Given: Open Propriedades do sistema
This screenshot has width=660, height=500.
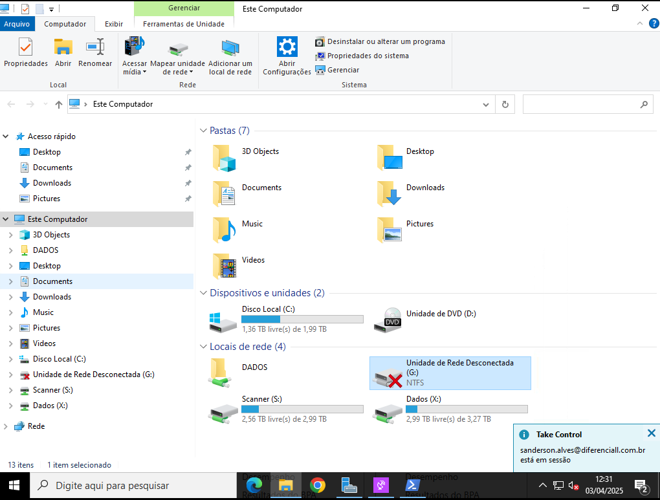Looking at the screenshot, I should click(x=362, y=56).
